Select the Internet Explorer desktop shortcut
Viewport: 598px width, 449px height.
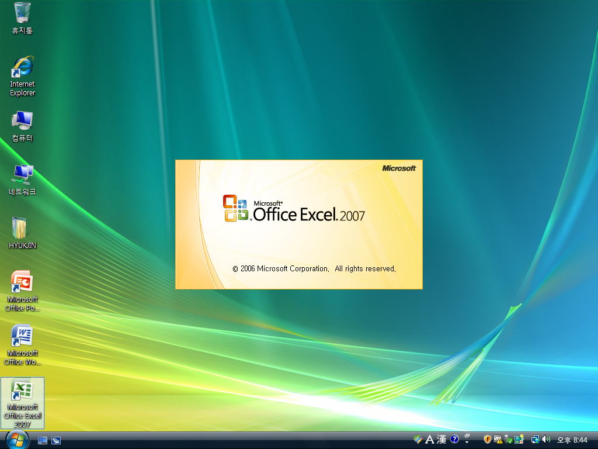point(22,77)
